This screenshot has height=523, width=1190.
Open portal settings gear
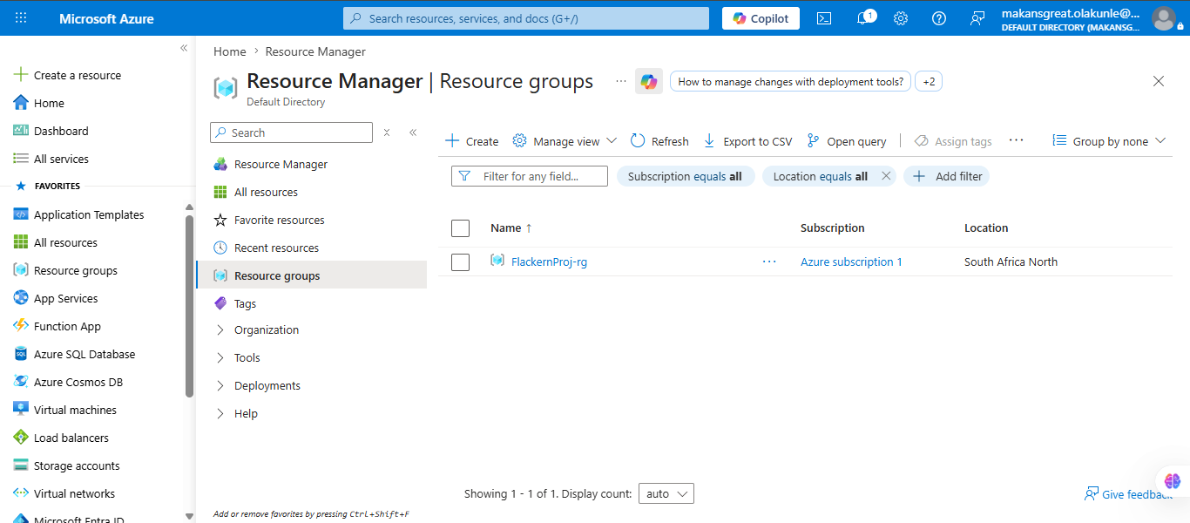point(901,18)
